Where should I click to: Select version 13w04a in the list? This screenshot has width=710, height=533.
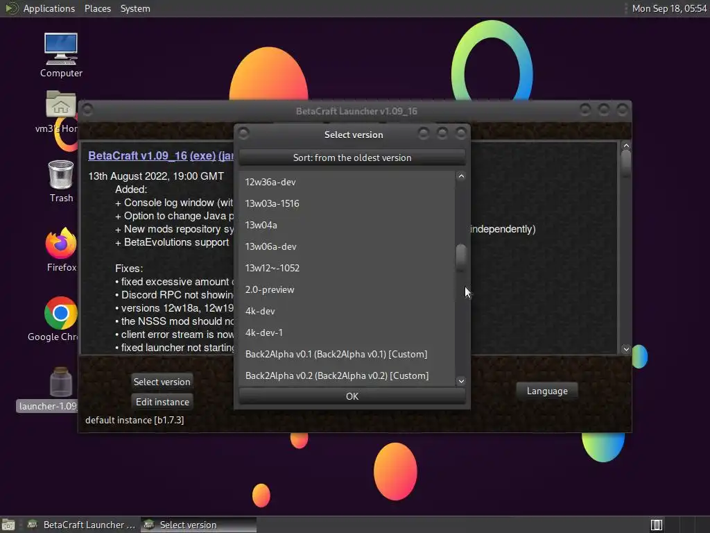click(x=347, y=225)
